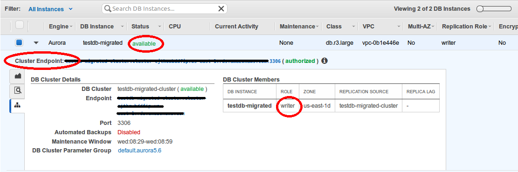The height and width of the screenshot is (172, 518).
Task: Click the writer value in Replication Role column
Action: 448,42
